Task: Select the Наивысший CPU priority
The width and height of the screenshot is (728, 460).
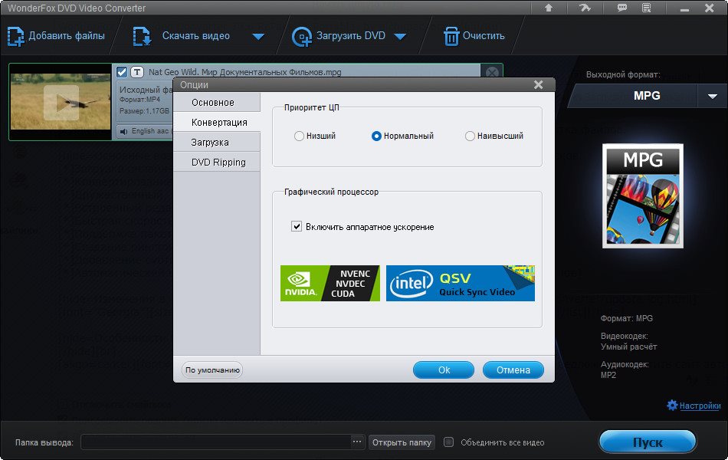Action: pos(470,136)
